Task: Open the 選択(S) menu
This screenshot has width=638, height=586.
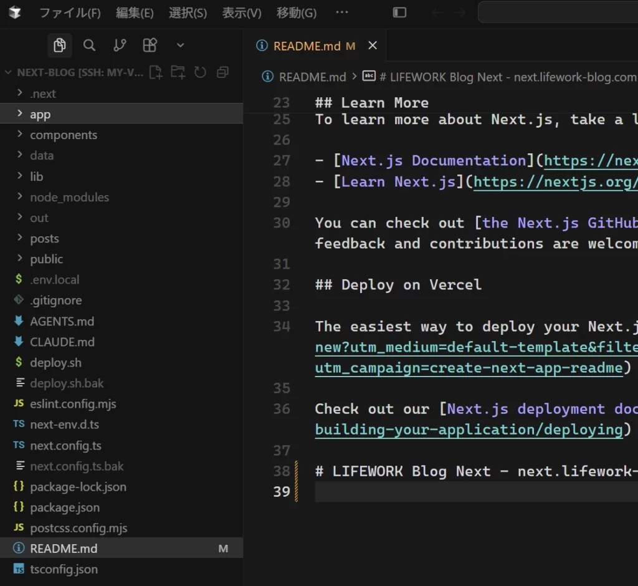Action: click(x=188, y=13)
